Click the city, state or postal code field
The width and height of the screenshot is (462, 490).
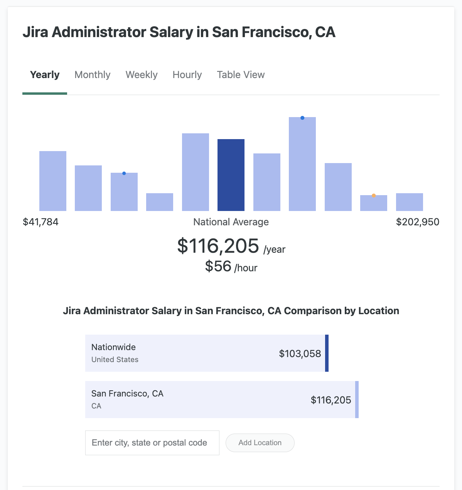pyautogui.click(x=152, y=442)
